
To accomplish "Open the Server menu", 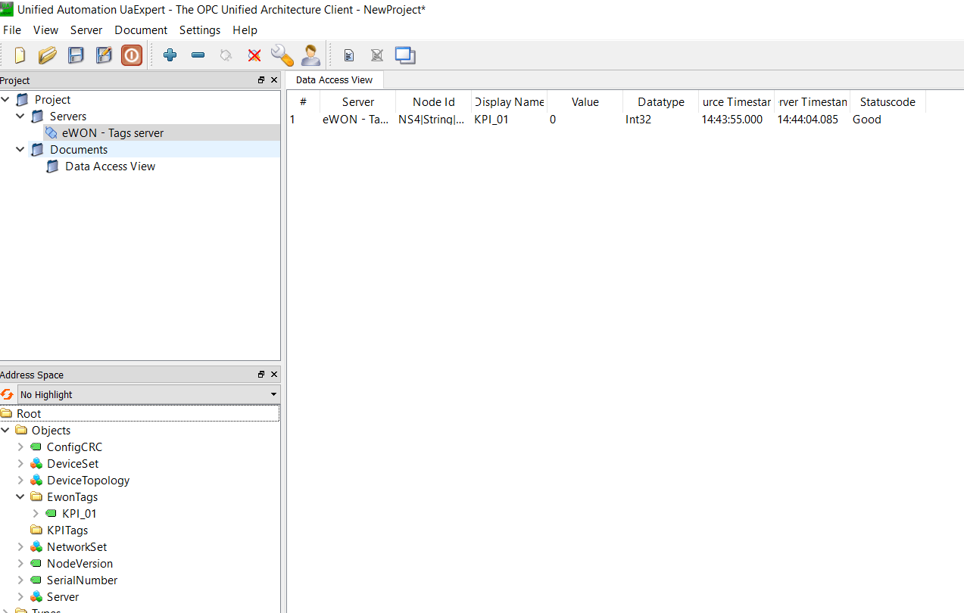I will [86, 30].
